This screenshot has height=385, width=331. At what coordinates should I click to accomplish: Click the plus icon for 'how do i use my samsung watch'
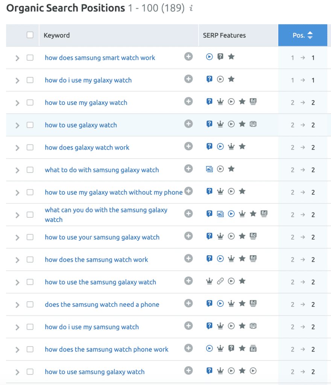coord(188,326)
